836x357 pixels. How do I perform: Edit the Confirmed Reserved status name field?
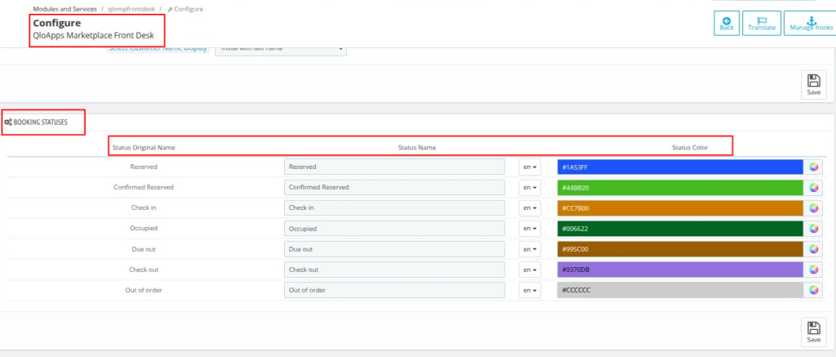pos(394,187)
